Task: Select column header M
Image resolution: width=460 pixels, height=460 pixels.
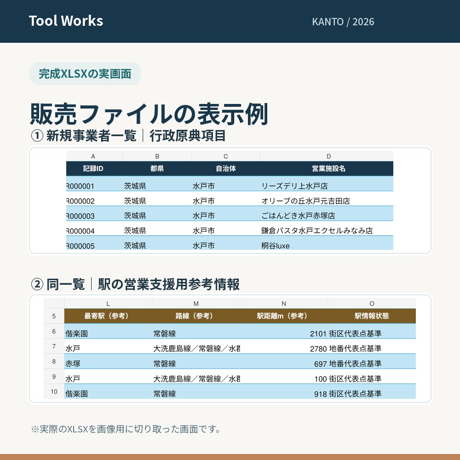Action: [196, 304]
